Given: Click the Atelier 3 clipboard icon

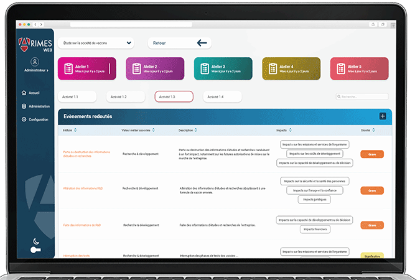Looking at the screenshot, I should pyautogui.click(x=205, y=68).
